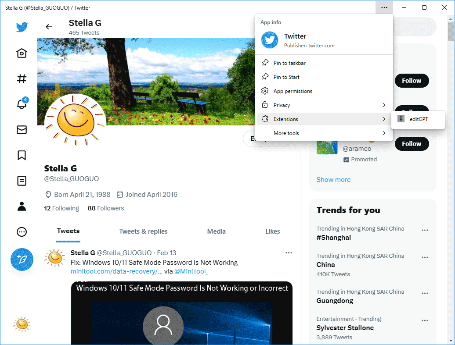Follow the @aramco account

[412, 144]
